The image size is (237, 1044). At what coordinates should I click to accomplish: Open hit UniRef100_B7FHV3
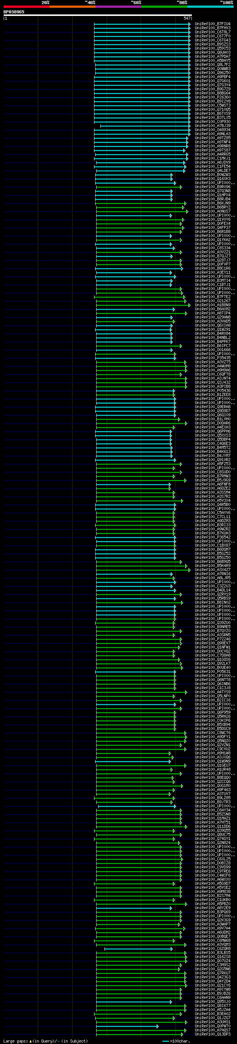[x=212, y=28]
